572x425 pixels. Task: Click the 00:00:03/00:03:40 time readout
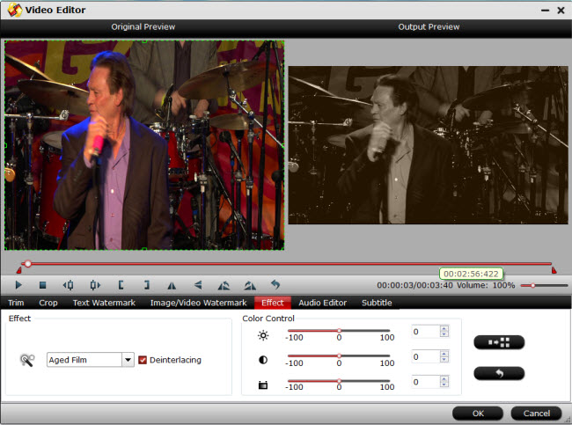(414, 285)
